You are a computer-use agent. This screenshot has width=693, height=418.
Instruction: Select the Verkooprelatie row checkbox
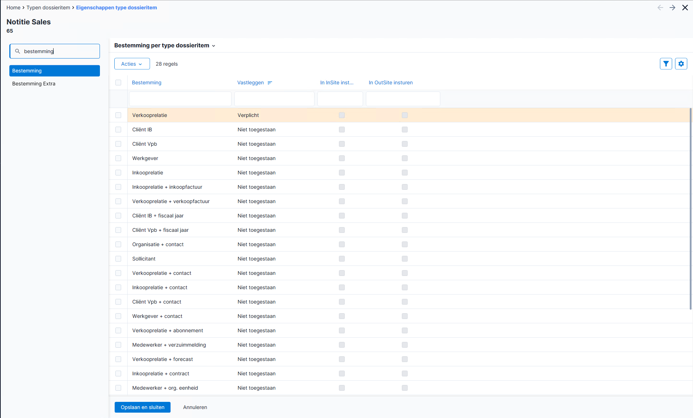click(118, 115)
